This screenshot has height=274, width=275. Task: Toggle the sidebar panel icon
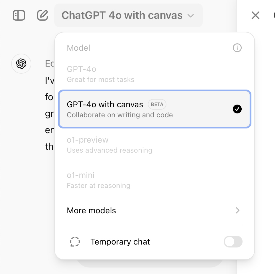click(x=19, y=15)
